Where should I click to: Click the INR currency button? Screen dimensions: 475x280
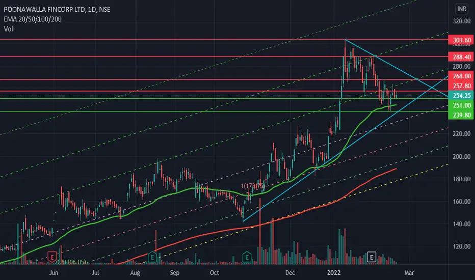click(x=462, y=9)
